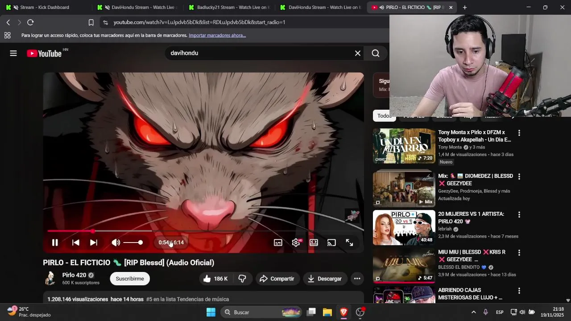
Task: Switch to Stream - Kick Dashboard tab
Action: pyautogui.click(x=45, y=8)
